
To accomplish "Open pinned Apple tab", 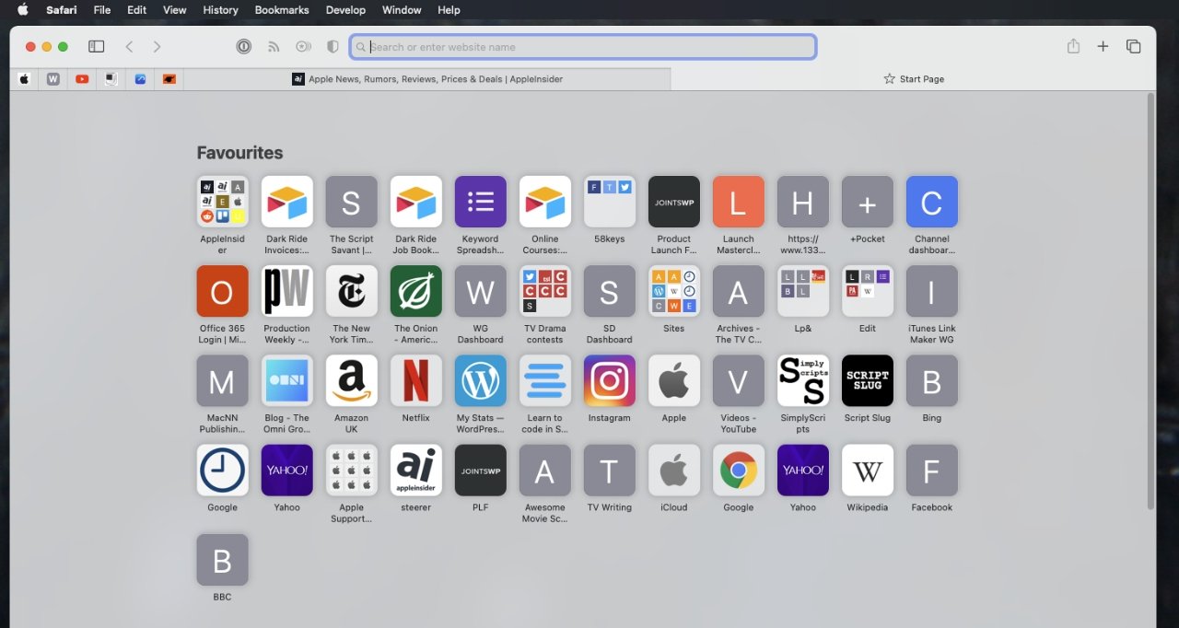I will coord(24,79).
